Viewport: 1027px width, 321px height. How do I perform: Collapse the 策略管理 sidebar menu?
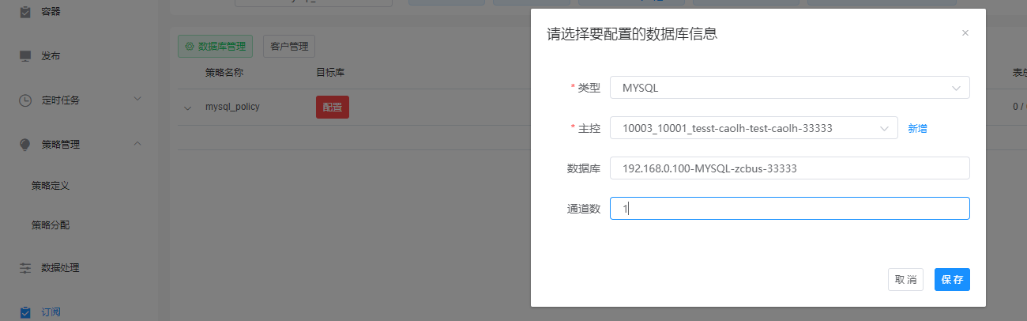click(137, 144)
